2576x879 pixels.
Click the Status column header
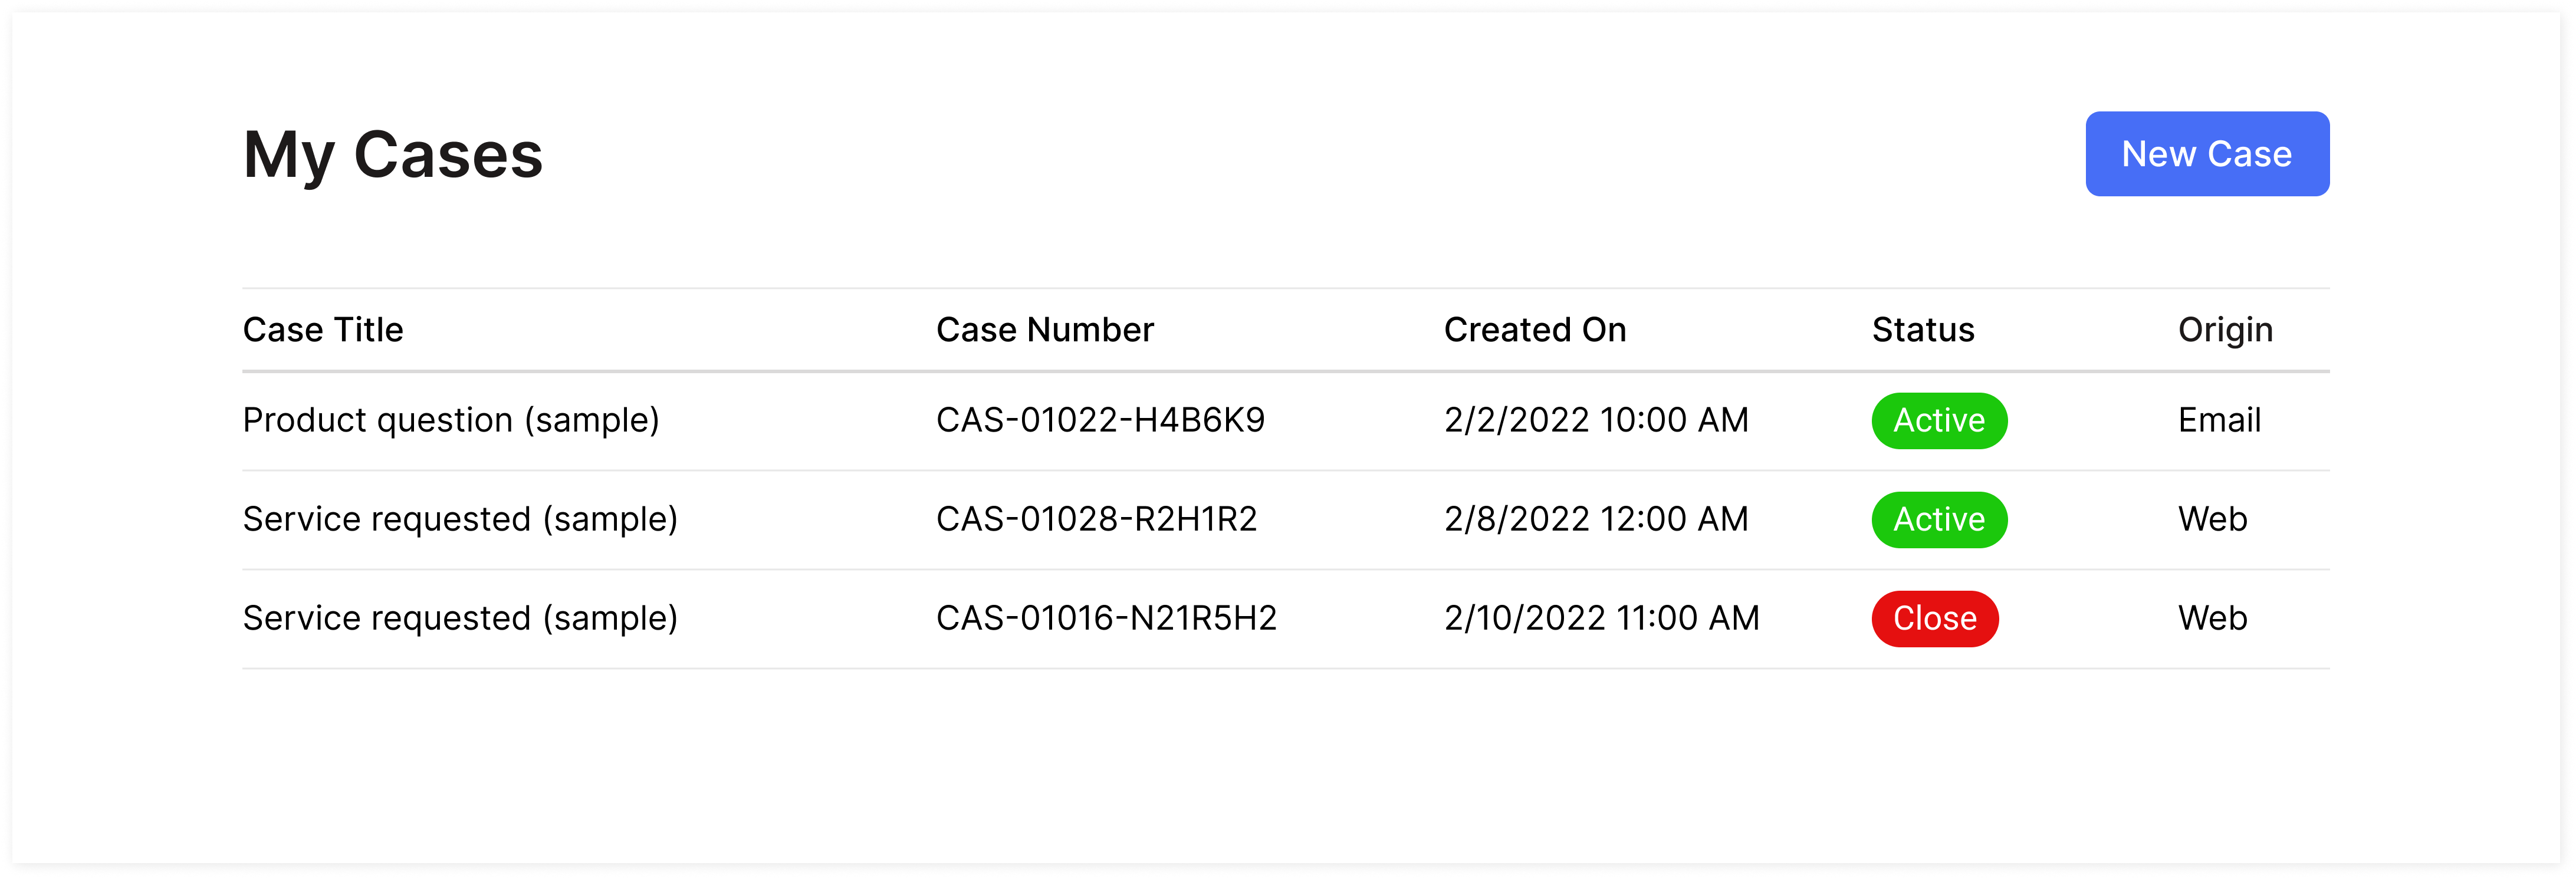1922,330
